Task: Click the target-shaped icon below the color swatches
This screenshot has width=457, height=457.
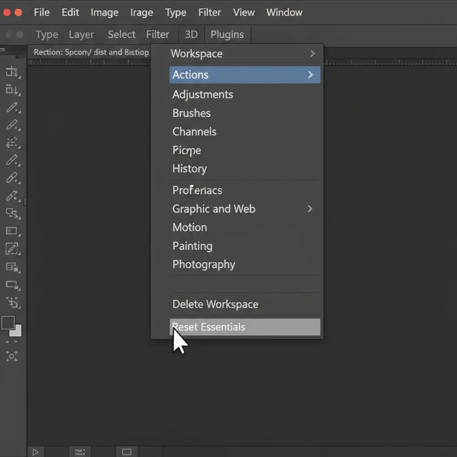Action: click(x=12, y=356)
